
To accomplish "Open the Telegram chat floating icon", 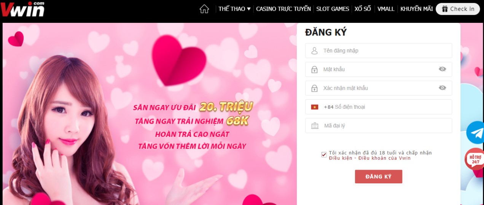I will tap(475, 132).
